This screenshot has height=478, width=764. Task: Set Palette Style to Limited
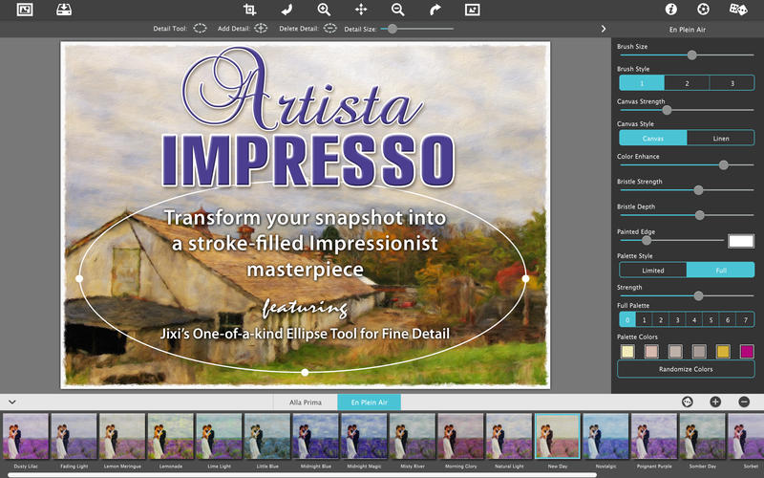click(x=652, y=271)
